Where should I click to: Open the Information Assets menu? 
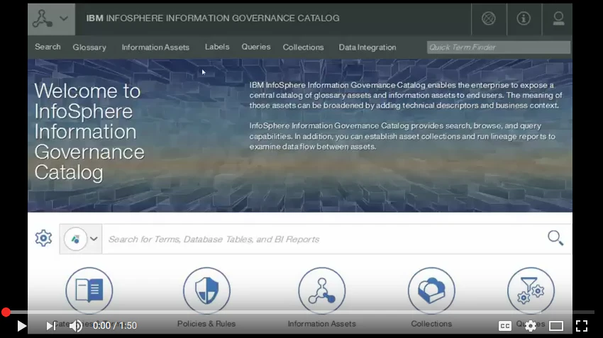tap(155, 47)
